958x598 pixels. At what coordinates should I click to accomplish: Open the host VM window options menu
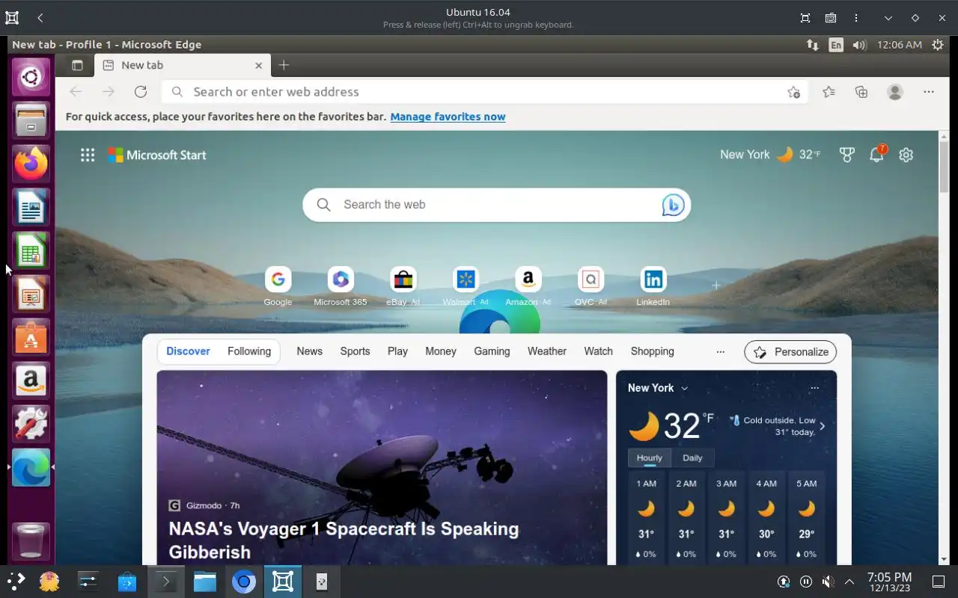pos(856,18)
